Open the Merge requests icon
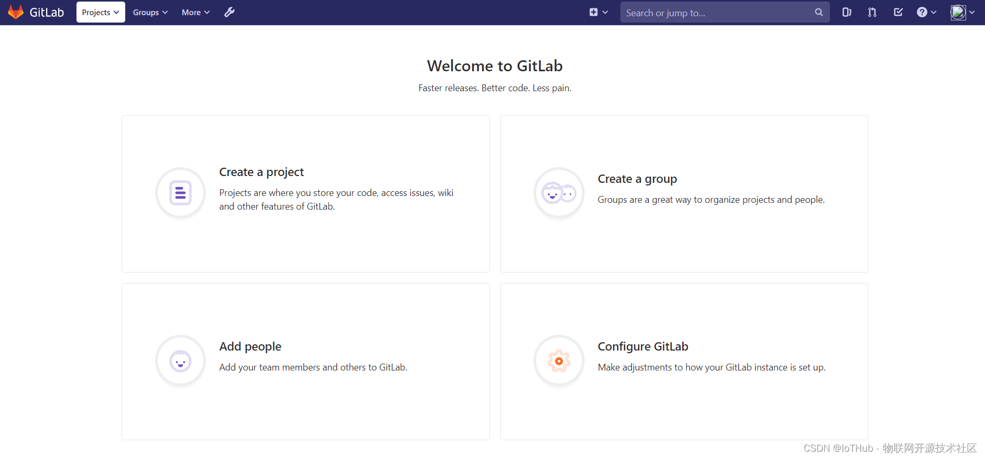The height and width of the screenshot is (458, 985). [872, 12]
